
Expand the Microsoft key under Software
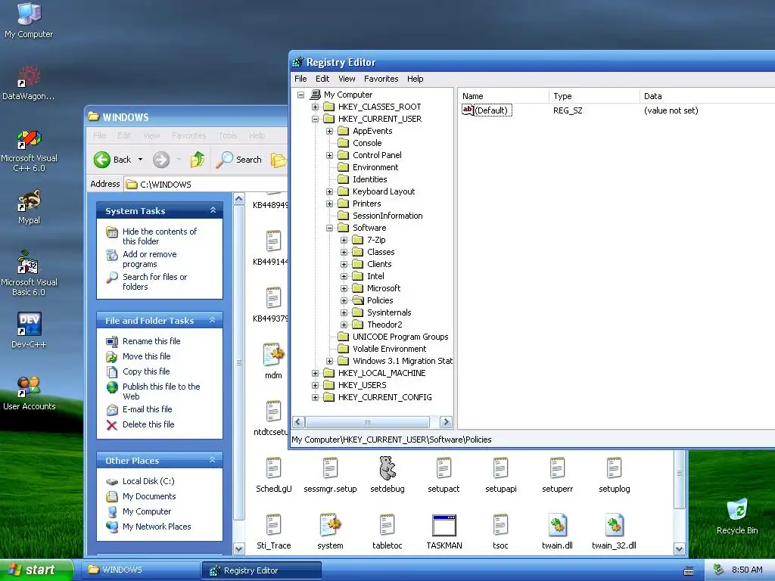[x=344, y=288]
